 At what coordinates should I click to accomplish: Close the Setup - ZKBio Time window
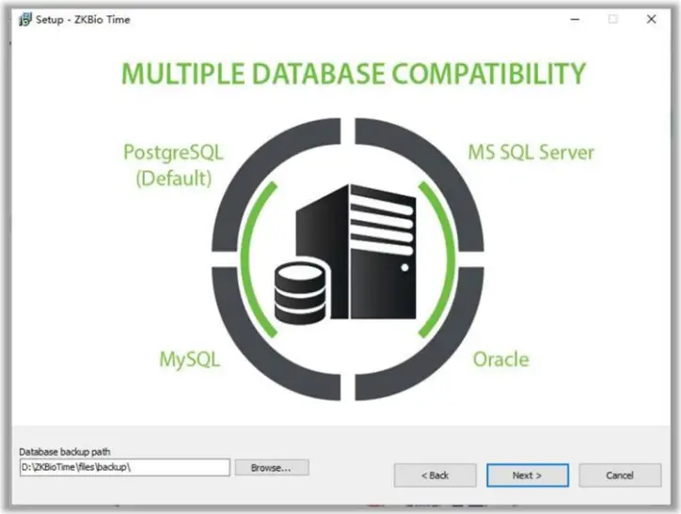point(651,19)
